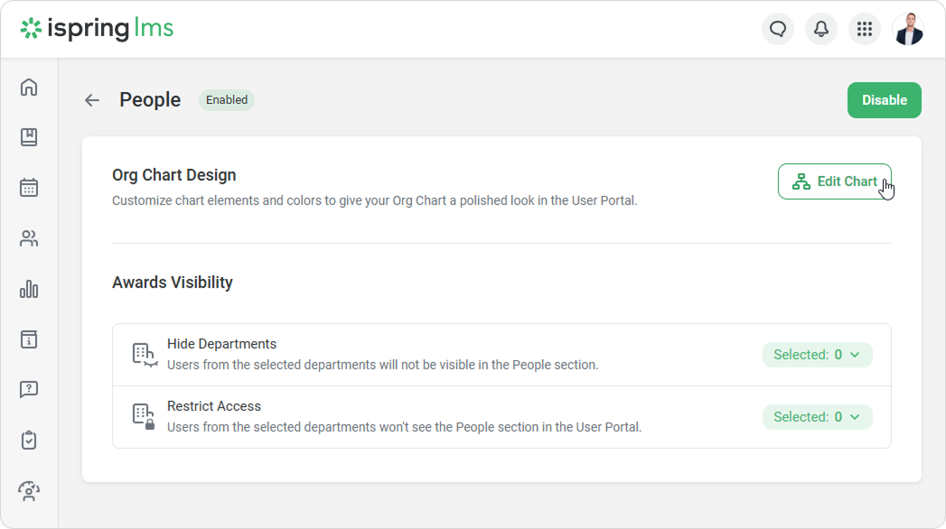The width and height of the screenshot is (946, 529).
Task: Go back using the left arrow
Action: click(92, 100)
